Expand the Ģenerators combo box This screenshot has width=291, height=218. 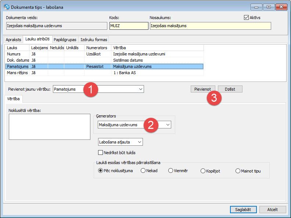coord(168,125)
